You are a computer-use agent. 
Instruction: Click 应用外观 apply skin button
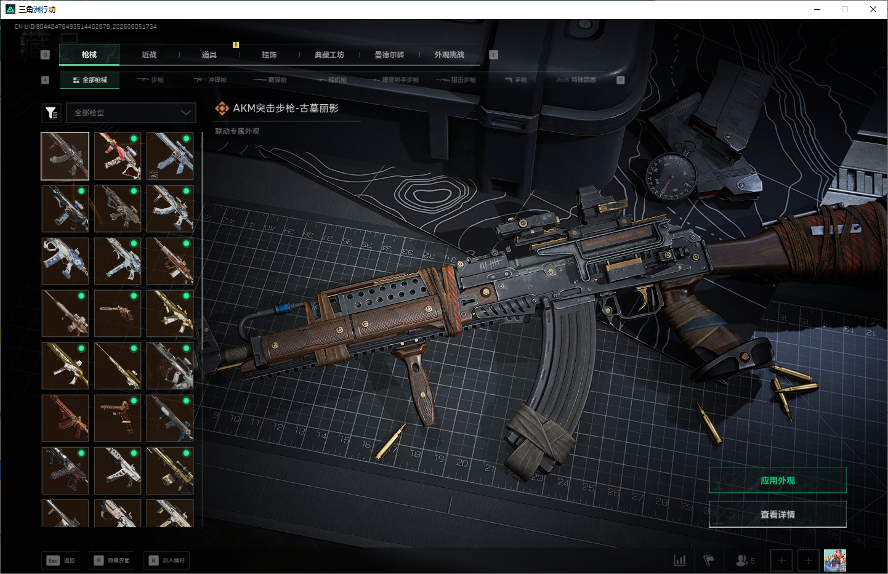pos(778,480)
